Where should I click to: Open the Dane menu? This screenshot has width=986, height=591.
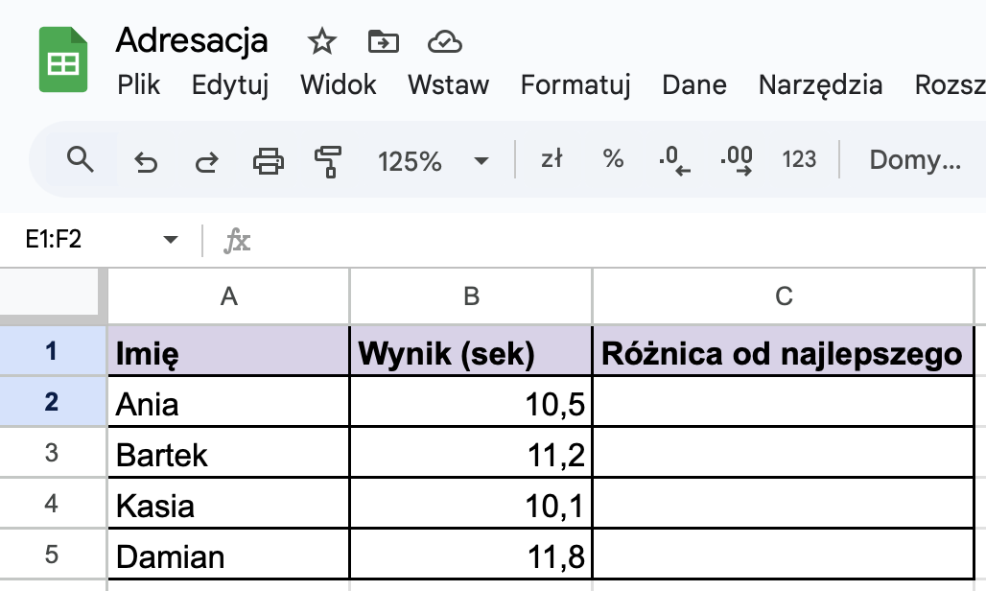694,84
